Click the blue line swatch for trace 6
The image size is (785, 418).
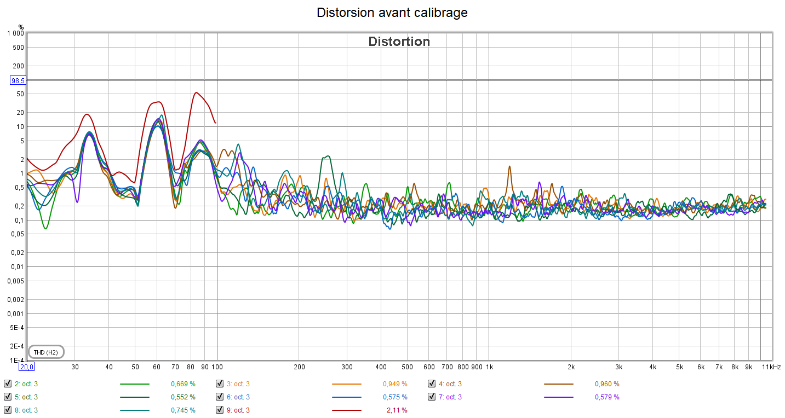(x=346, y=397)
